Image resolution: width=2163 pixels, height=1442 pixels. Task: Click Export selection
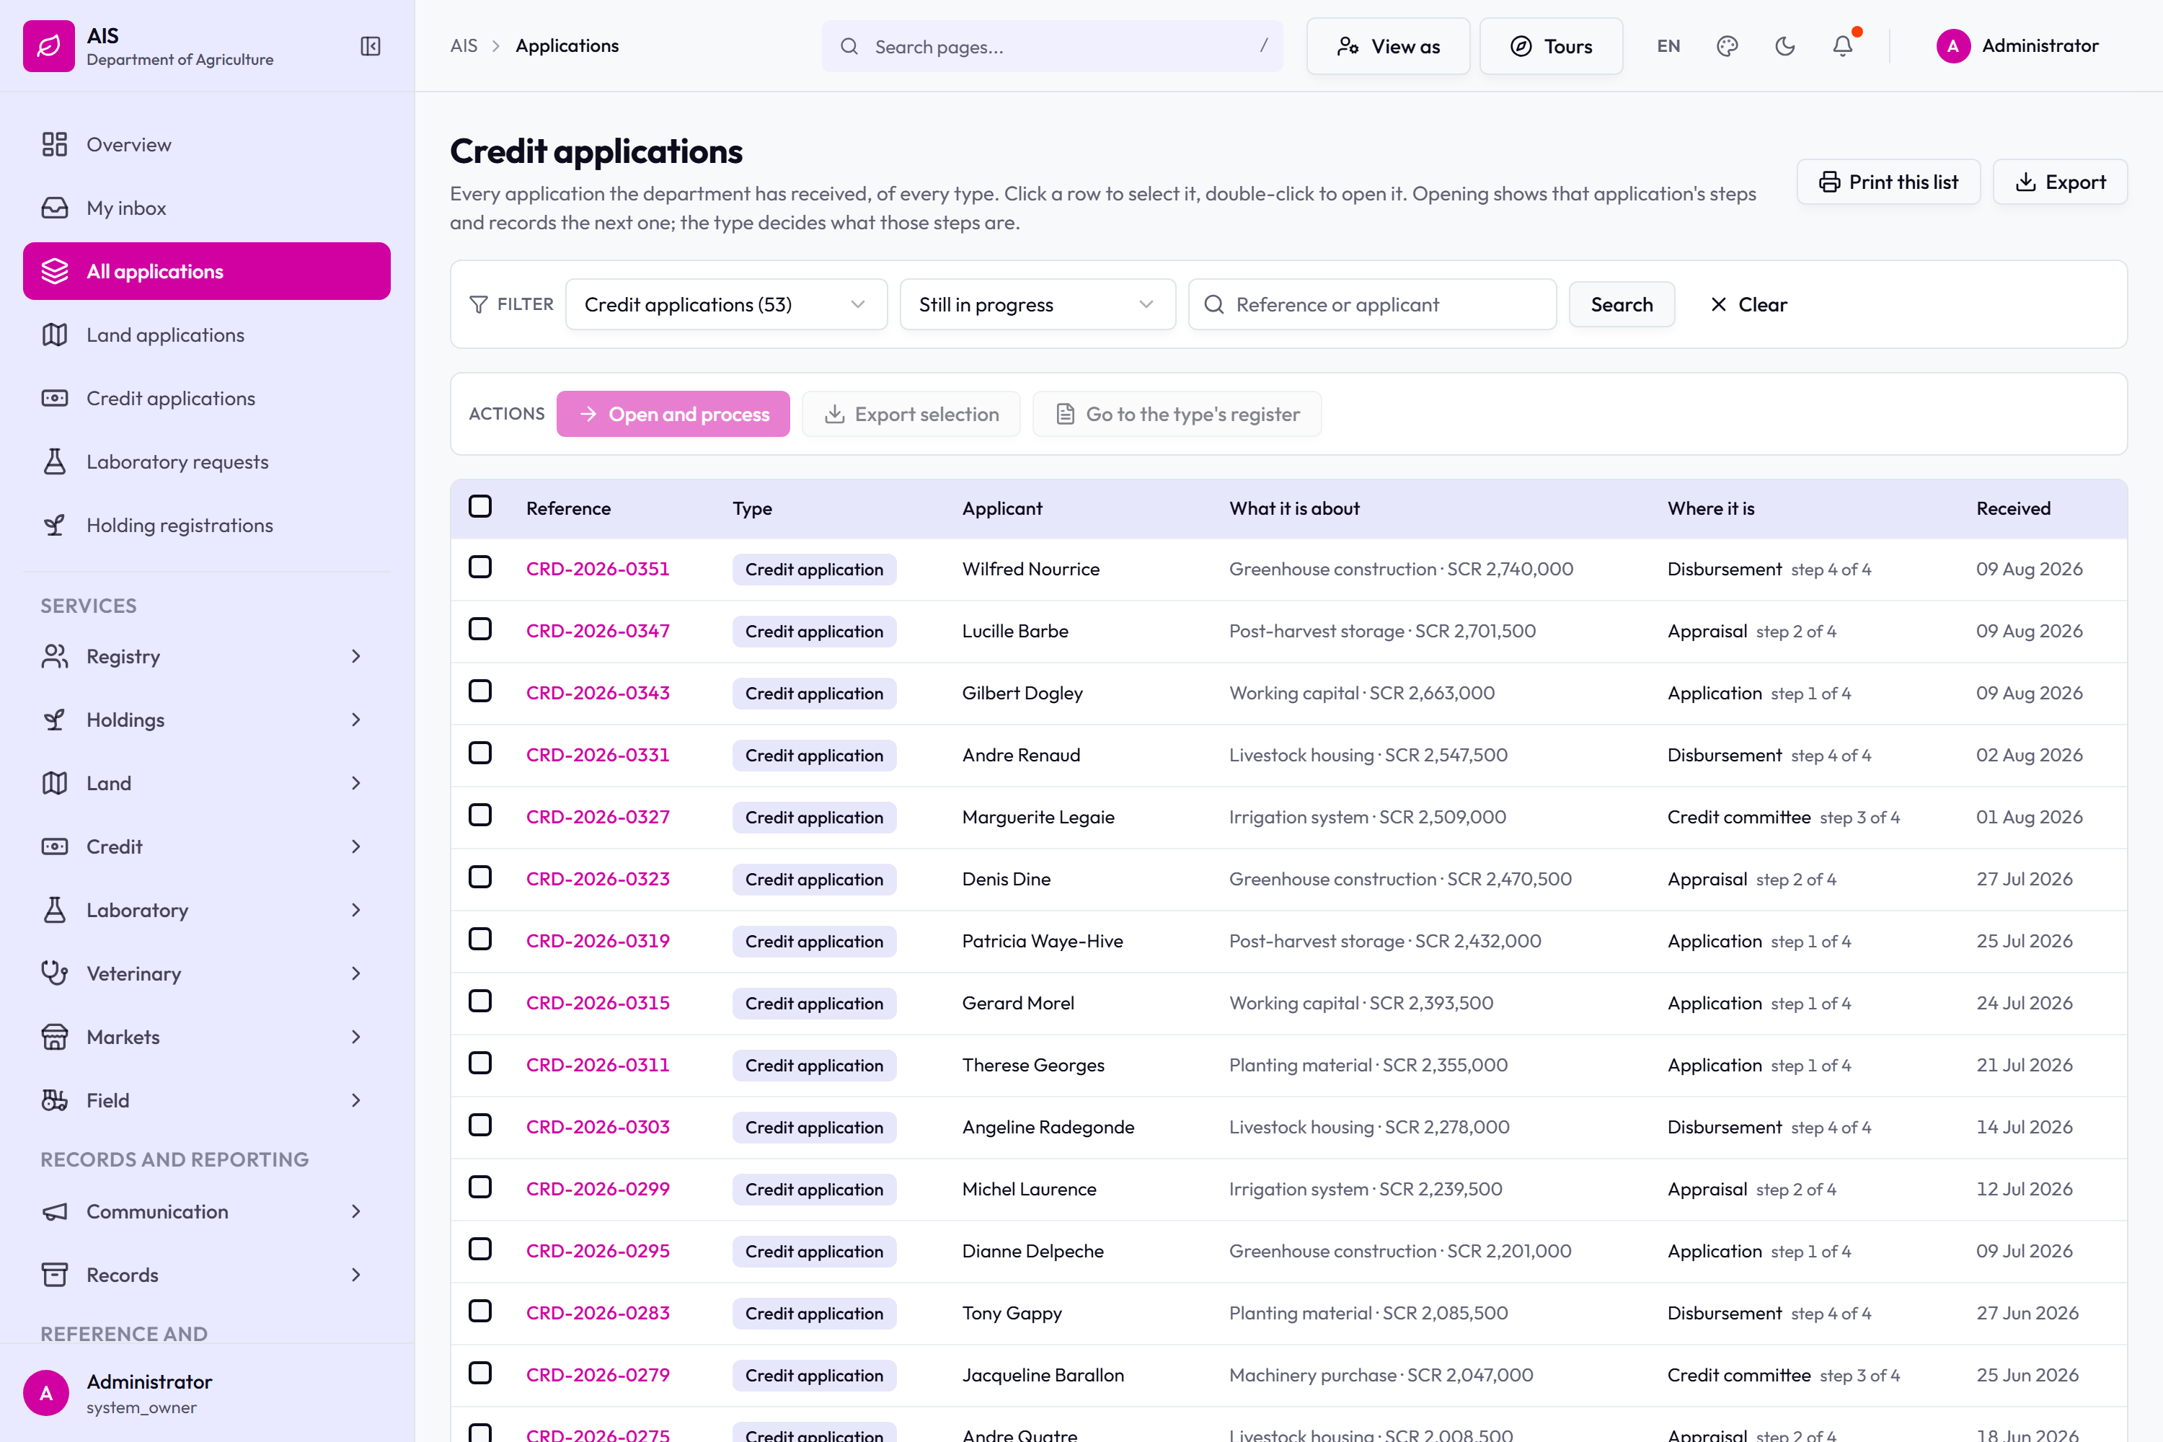point(911,414)
